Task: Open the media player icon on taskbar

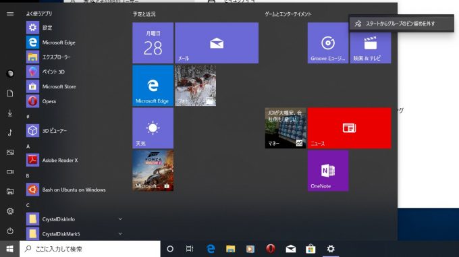Action: pos(250,249)
